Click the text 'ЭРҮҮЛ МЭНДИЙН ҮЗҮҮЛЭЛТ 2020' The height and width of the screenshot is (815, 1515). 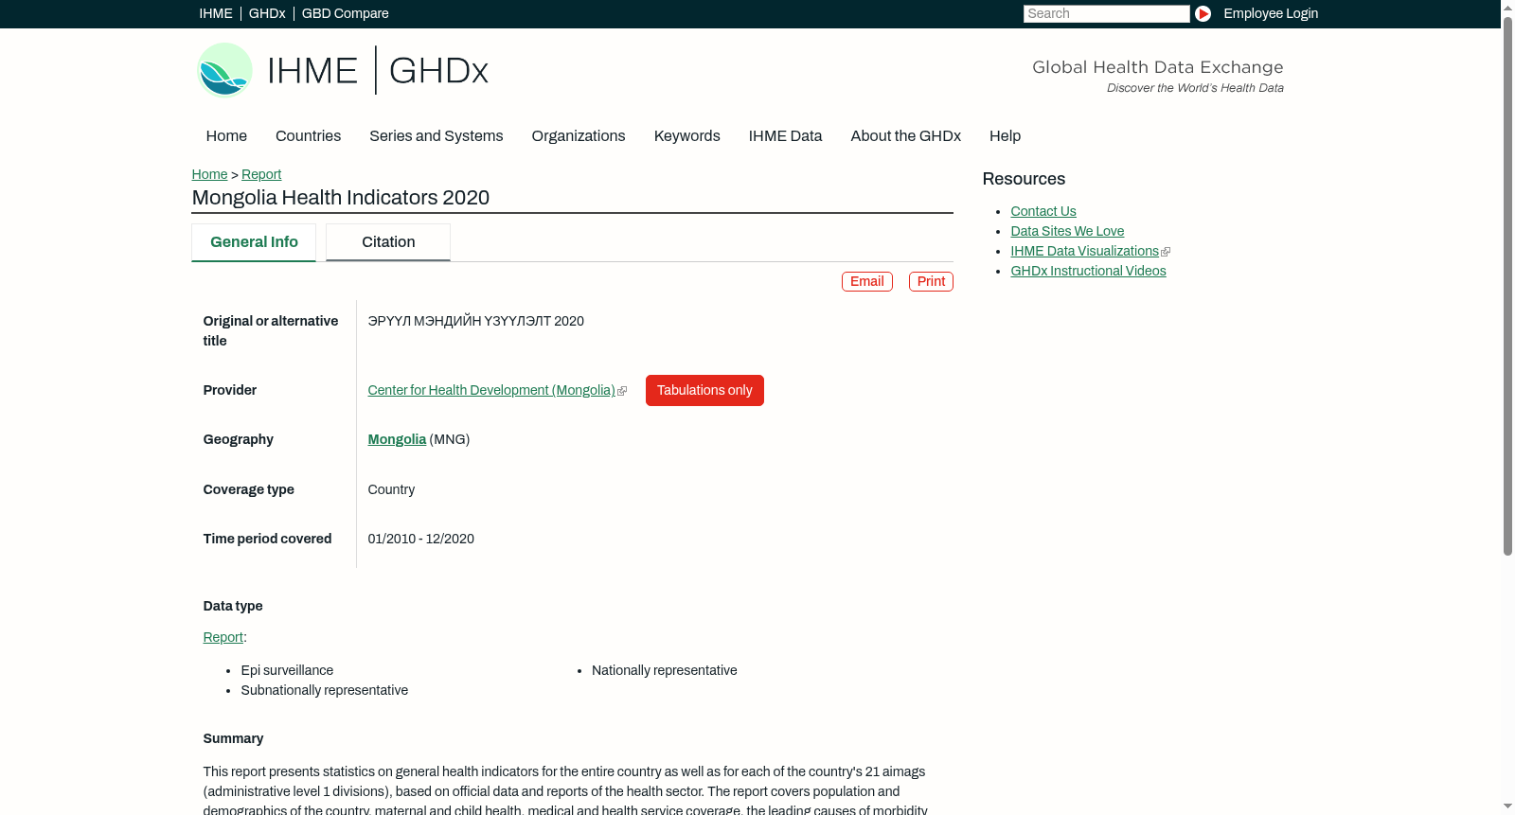[476, 321]
